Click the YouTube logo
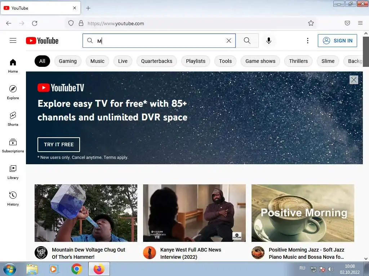The width and height of the screenshot is (369, 276). pos(42,41)
